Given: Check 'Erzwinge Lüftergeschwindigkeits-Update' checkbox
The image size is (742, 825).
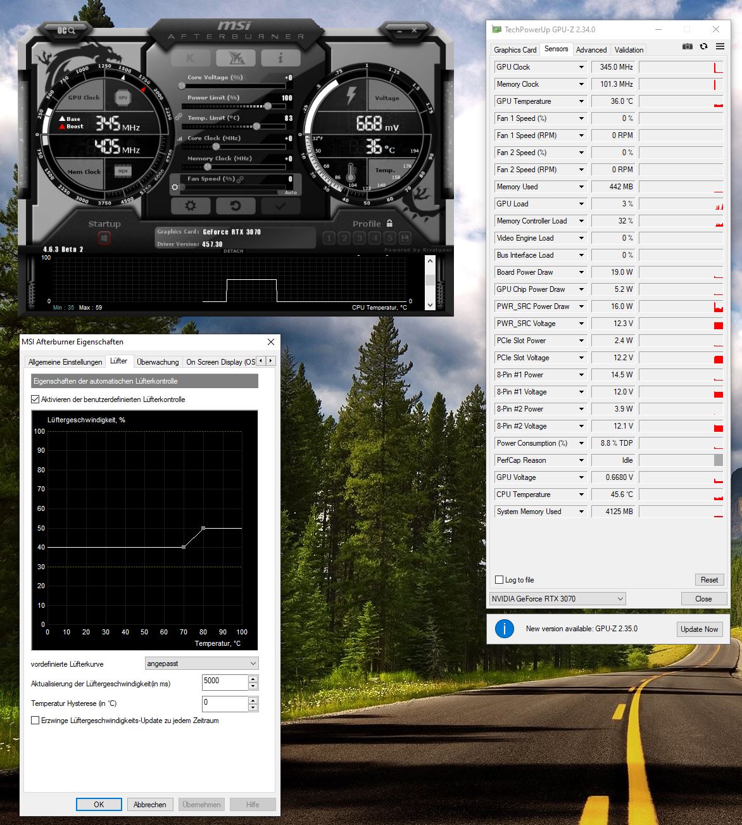Looking at the screenshot, I should 35,721.
